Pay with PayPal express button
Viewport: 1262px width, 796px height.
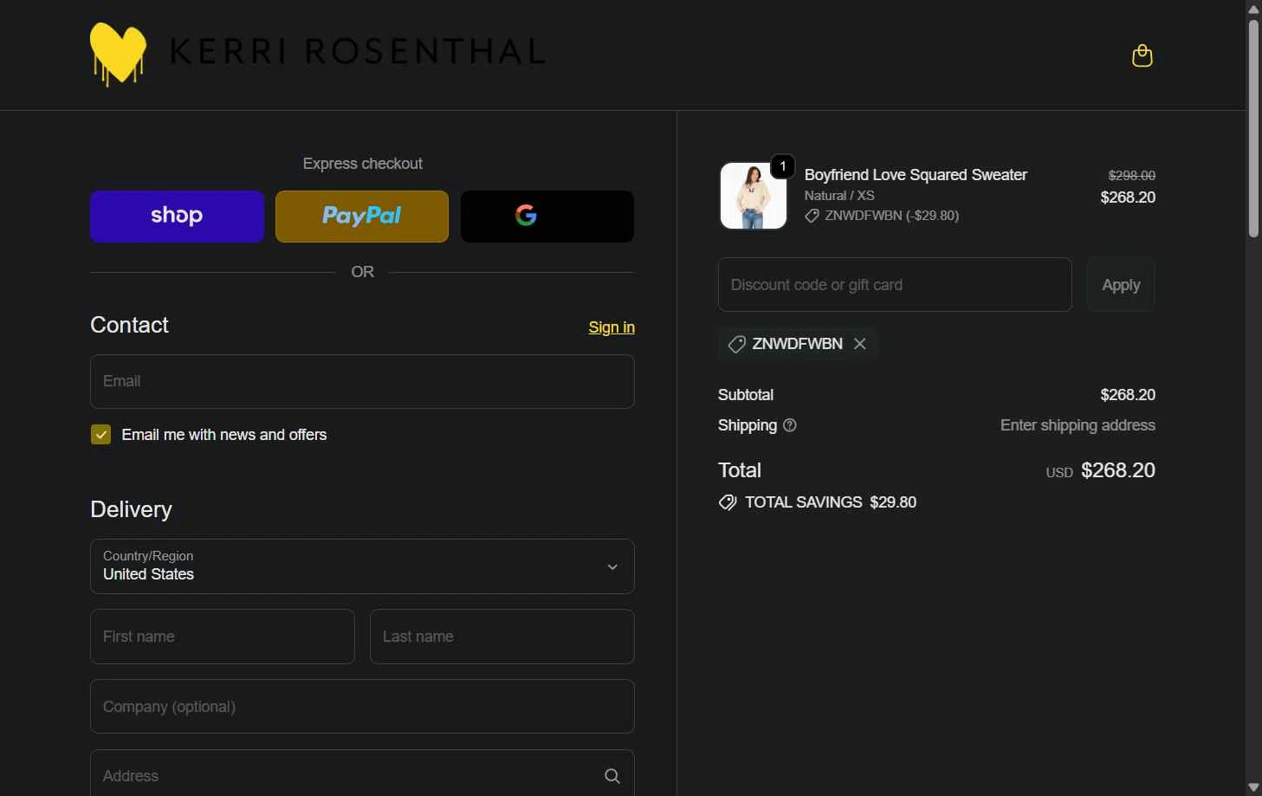pyautogui.click(x=362, y=217)
